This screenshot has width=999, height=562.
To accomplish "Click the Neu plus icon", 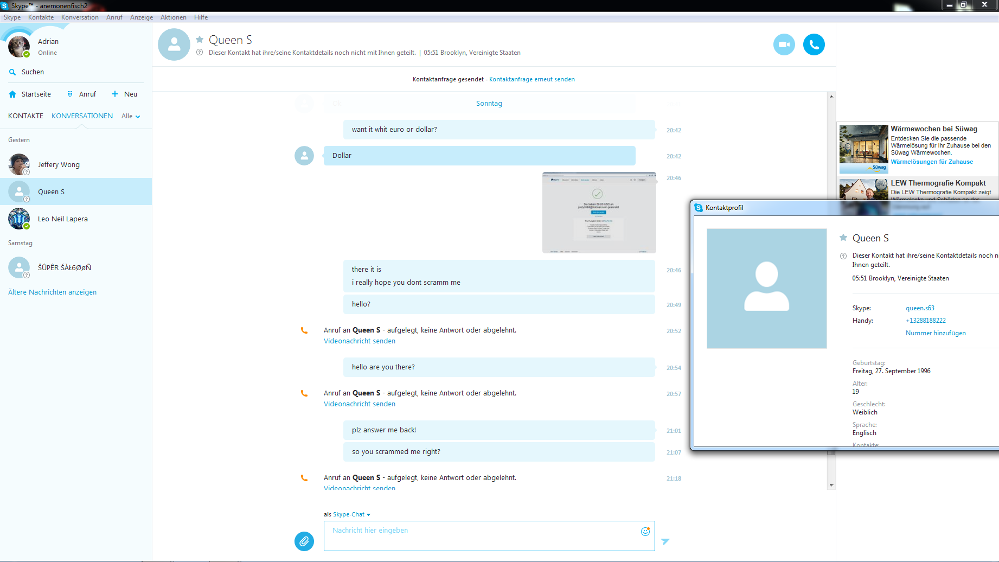I will pyautogui.click(x=114, y=94).
